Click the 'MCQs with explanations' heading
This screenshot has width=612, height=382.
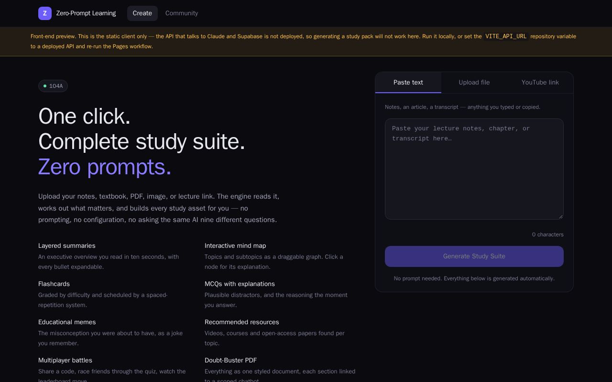(240, 284)
